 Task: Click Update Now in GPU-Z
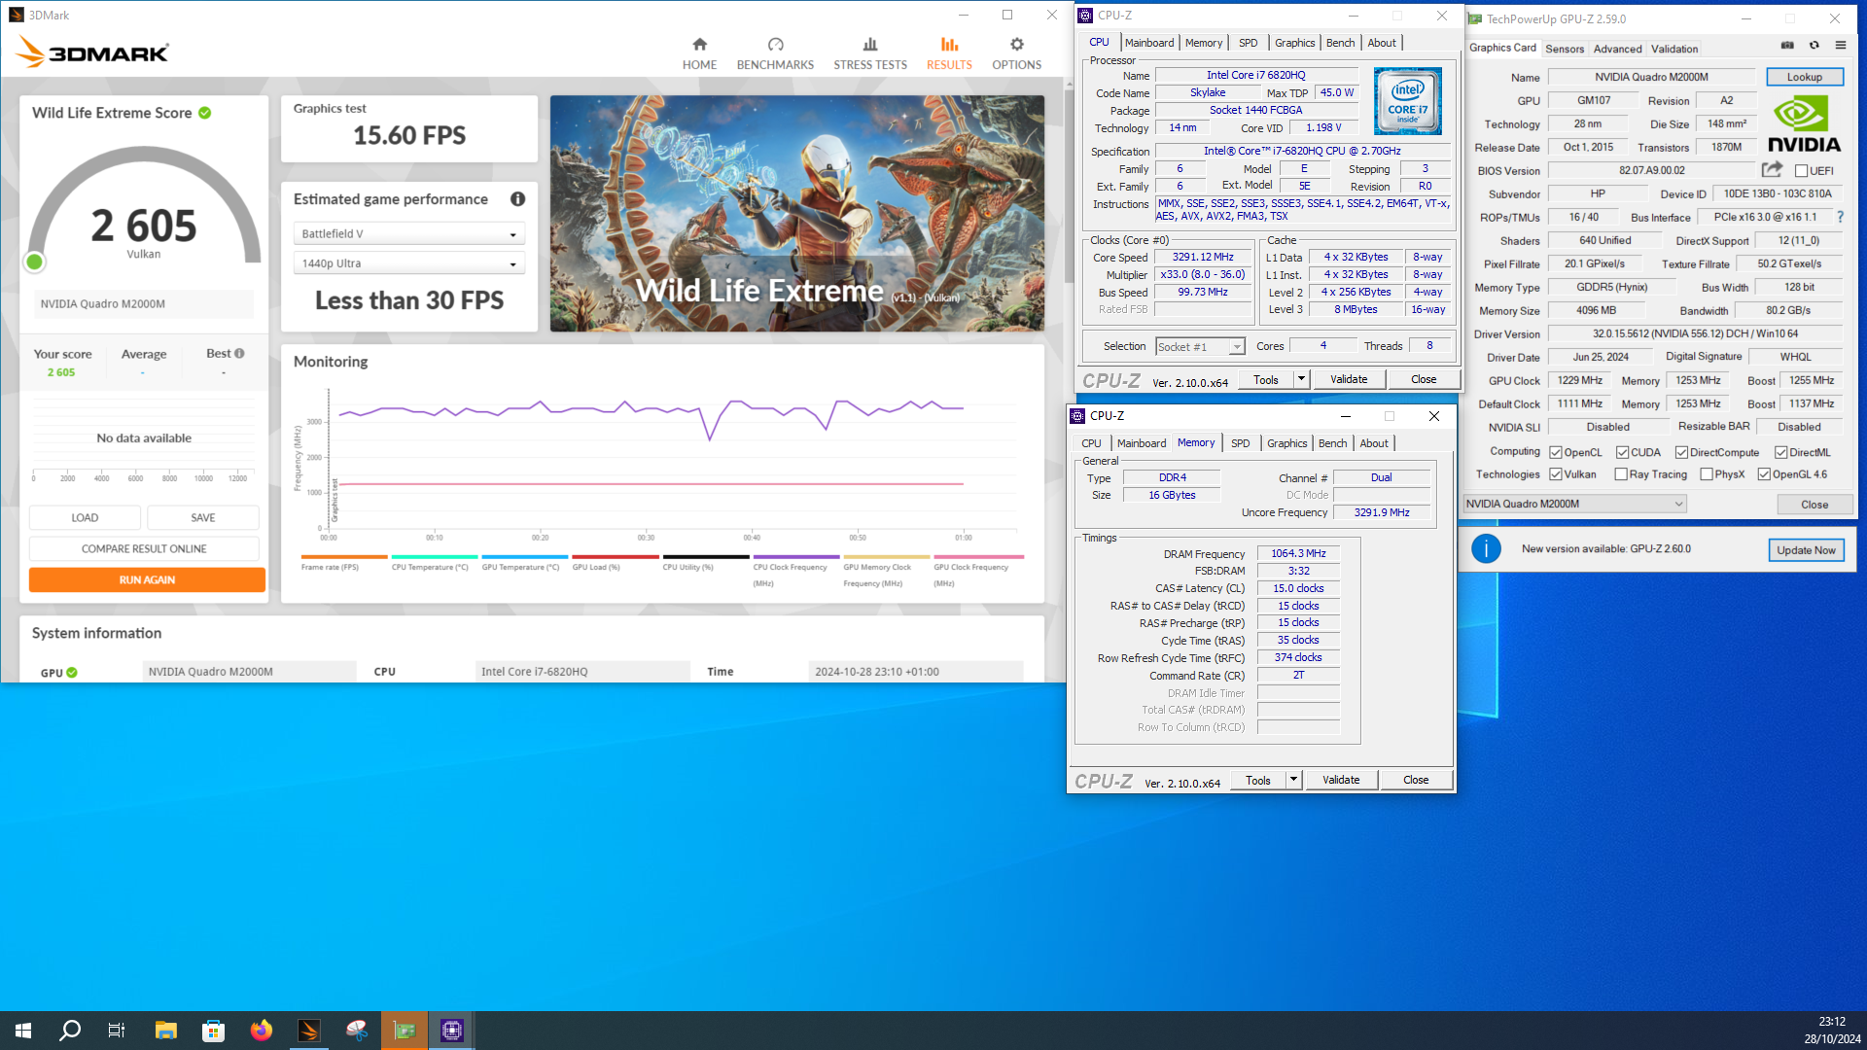pyautogui.click(x=1806, y=550)
